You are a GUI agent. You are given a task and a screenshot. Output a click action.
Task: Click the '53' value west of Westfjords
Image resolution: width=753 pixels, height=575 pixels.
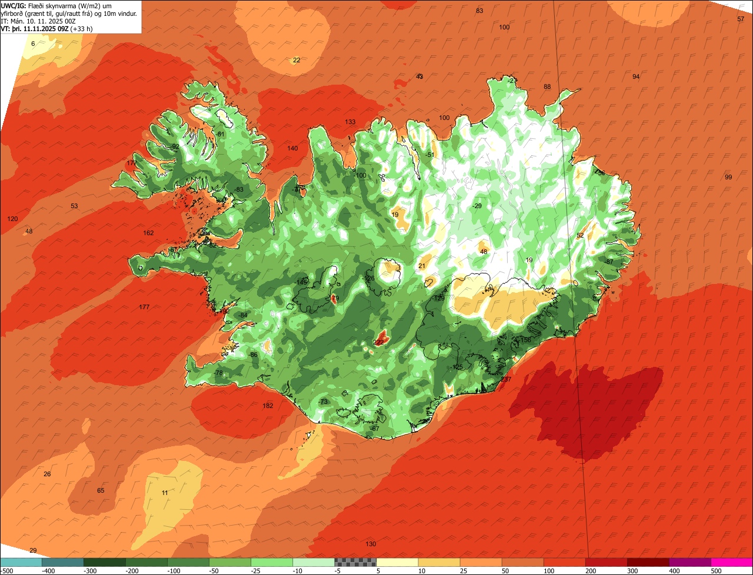click(x=74, y=206)
